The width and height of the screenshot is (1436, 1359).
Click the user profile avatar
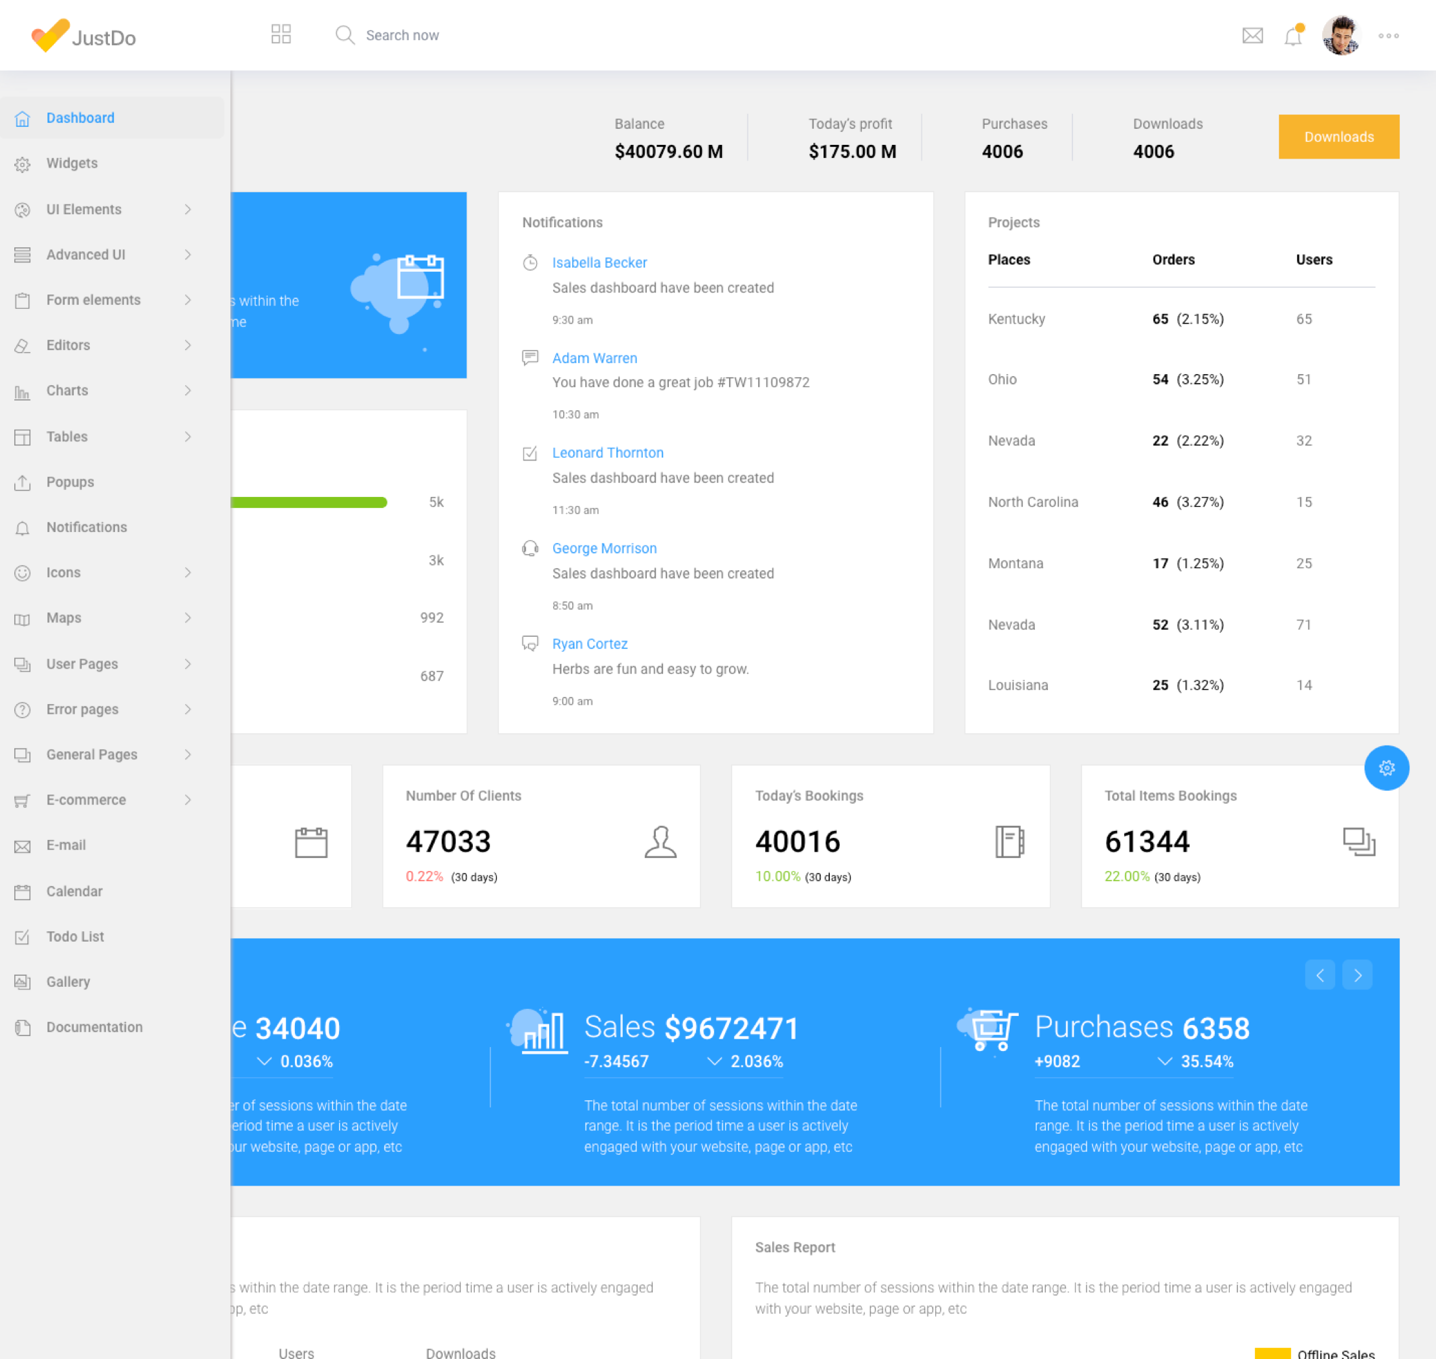(x=1340, y=36)
